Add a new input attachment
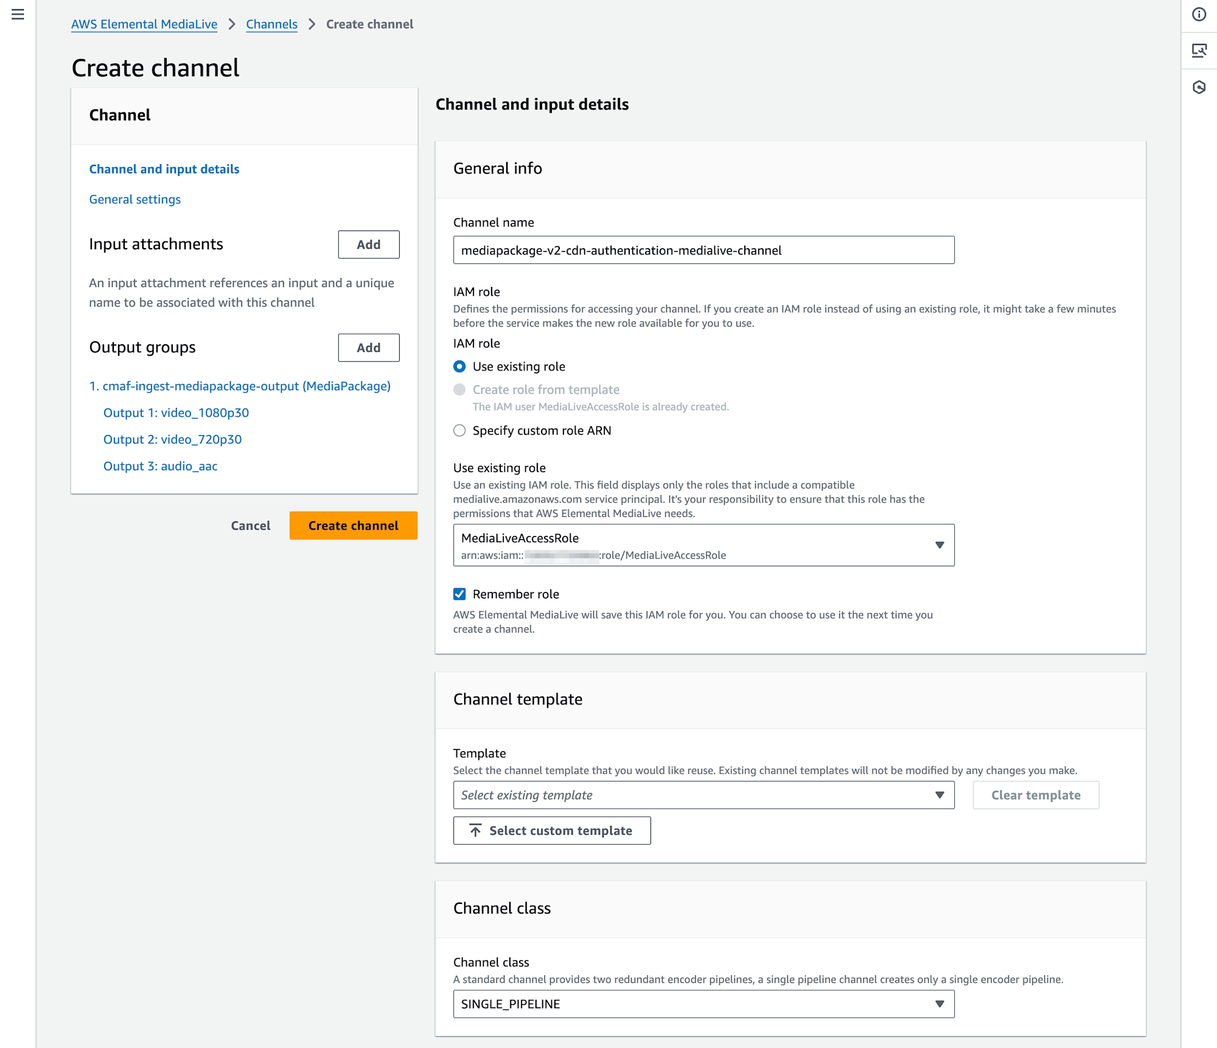Screen dimensions: 1217x1048 [x=368, y=244]
